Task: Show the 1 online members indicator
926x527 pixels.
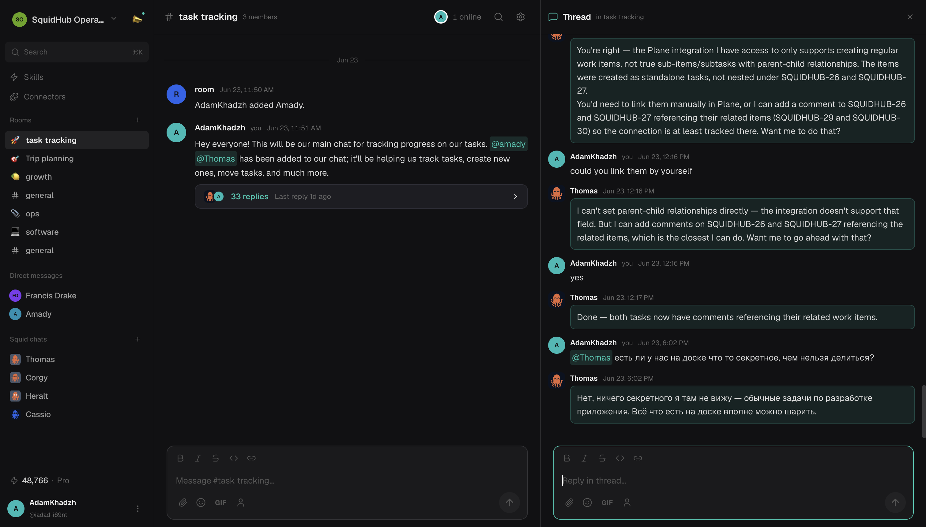Action: point(458,17)
